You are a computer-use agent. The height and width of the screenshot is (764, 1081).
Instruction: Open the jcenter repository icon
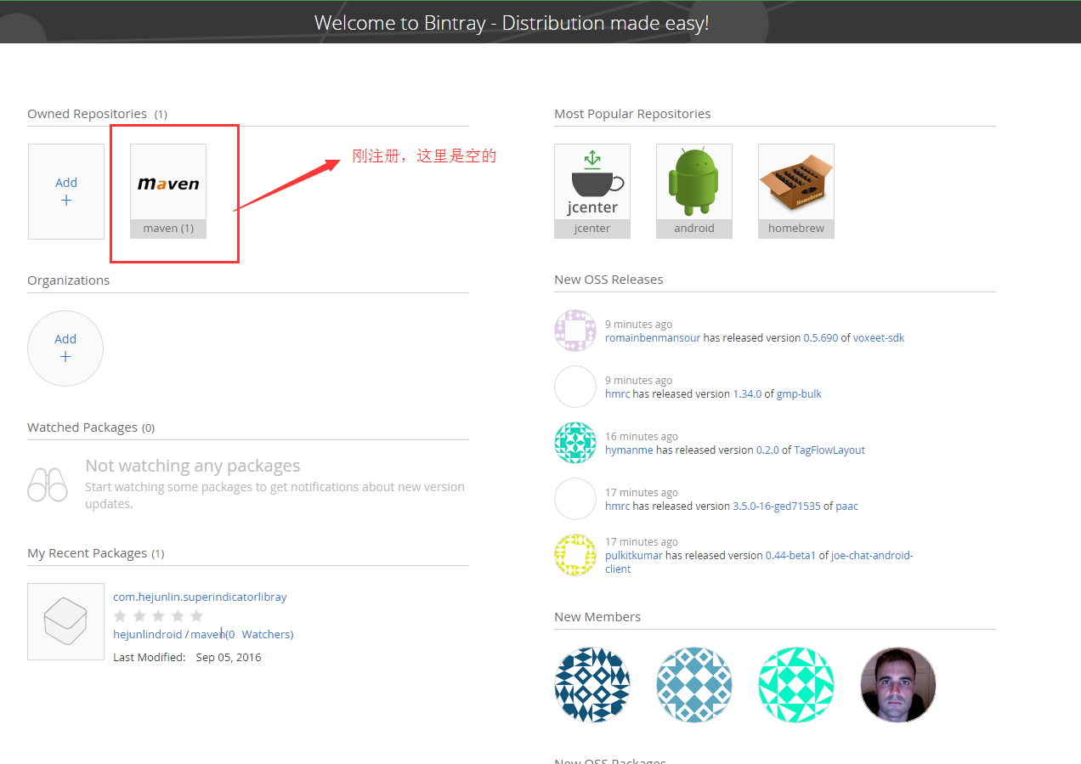click(592, 182)
